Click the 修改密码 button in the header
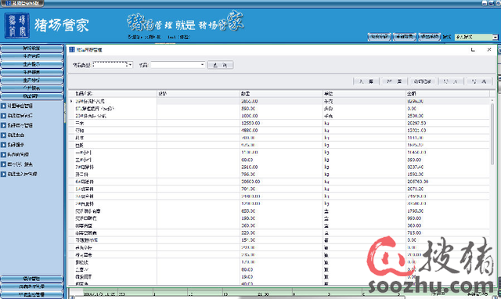This screenshot has width=501, height=299. (x=379, y=37)
